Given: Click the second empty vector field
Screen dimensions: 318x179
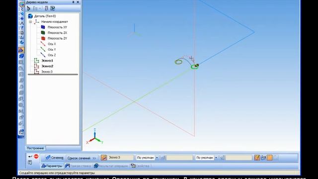Looking at the screenshot, I should tap(238, 158).
